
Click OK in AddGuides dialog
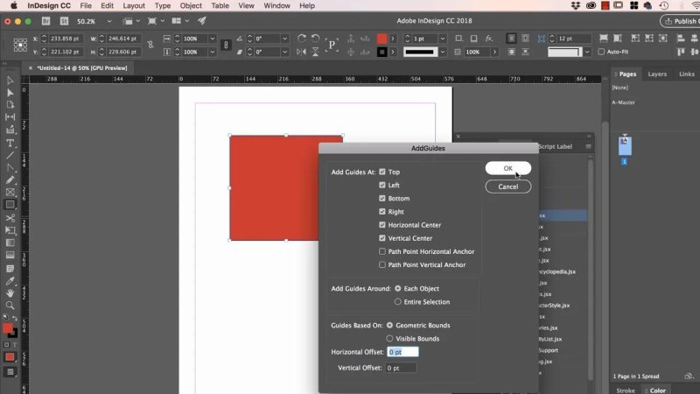508,168
